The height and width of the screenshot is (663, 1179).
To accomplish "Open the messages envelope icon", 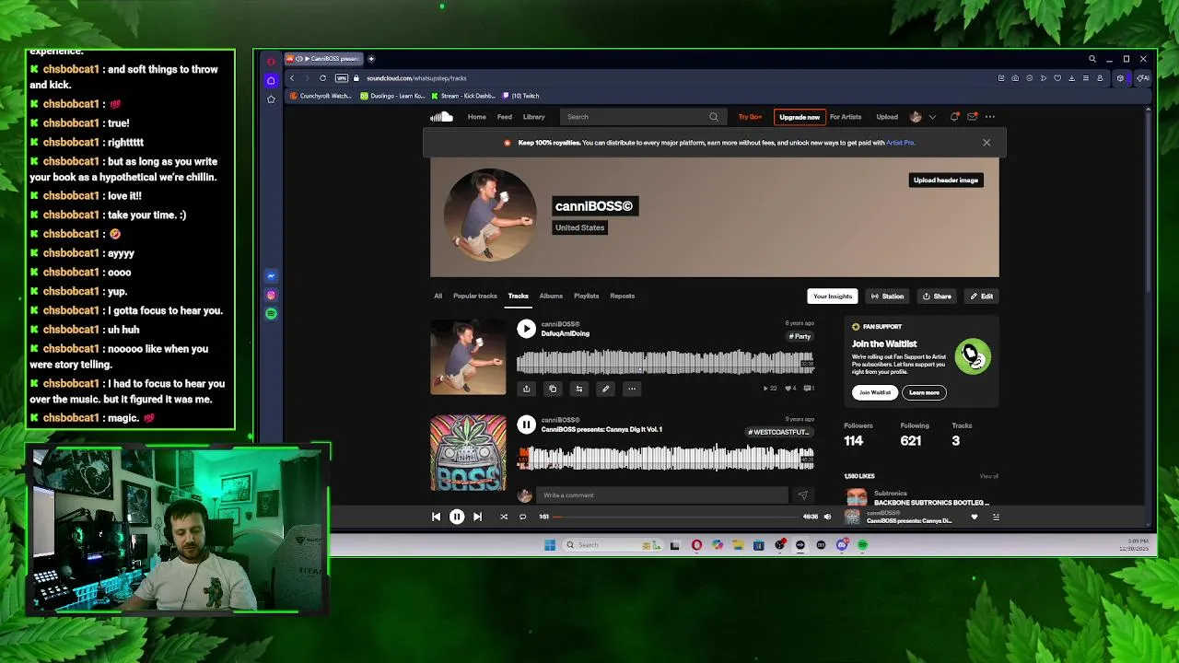I will pos(972,117).
